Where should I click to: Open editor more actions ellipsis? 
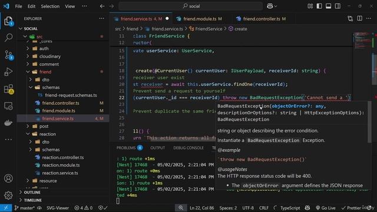(x=369, y=18)
